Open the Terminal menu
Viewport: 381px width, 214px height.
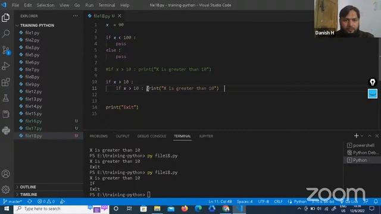point(107,5)
